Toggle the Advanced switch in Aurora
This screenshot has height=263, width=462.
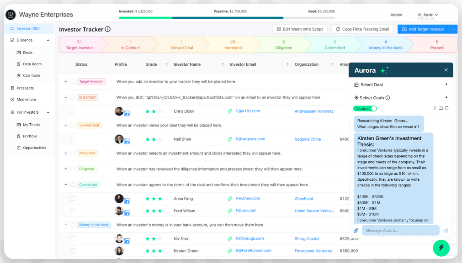pyautogui.click(x=365, y=108)
